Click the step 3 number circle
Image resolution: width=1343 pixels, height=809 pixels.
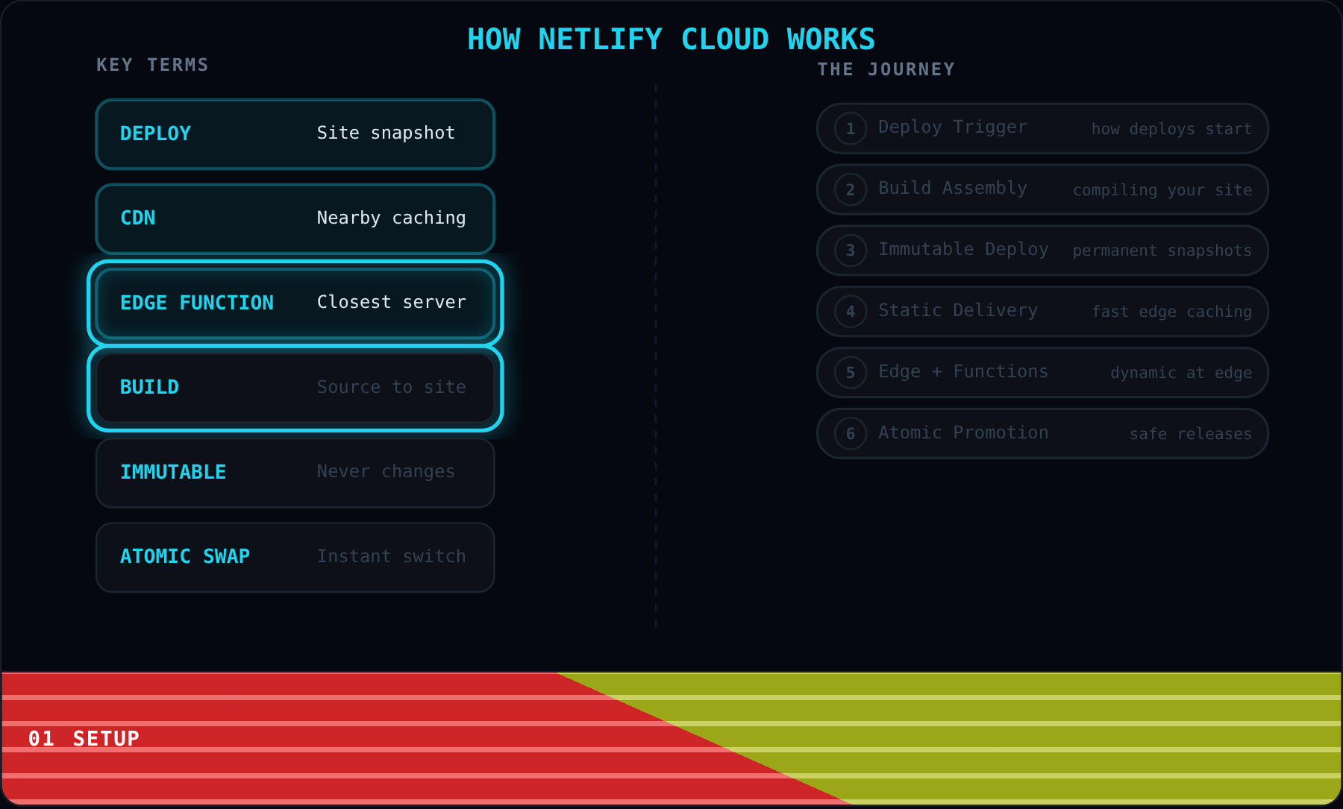coord(851,251)
